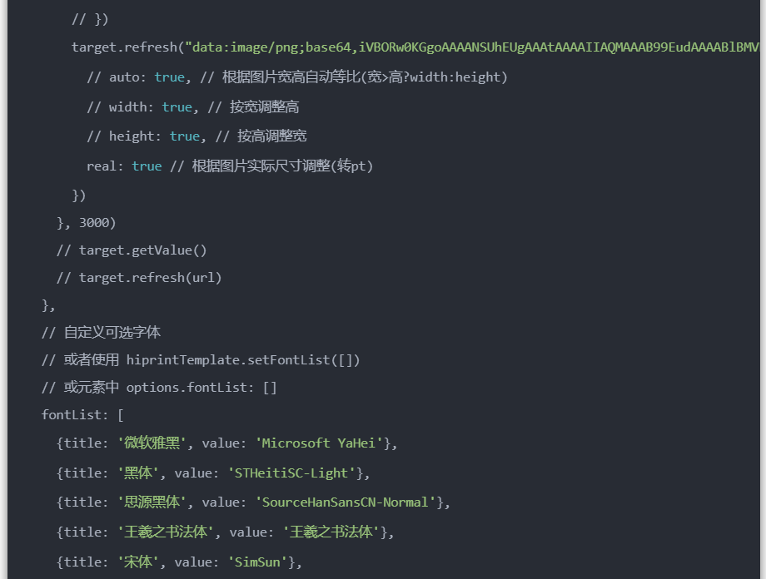Click the commented "height: true" option line
Image resolution: width=766 pixels, height=579 pixels.
click(x=196, y=136)
